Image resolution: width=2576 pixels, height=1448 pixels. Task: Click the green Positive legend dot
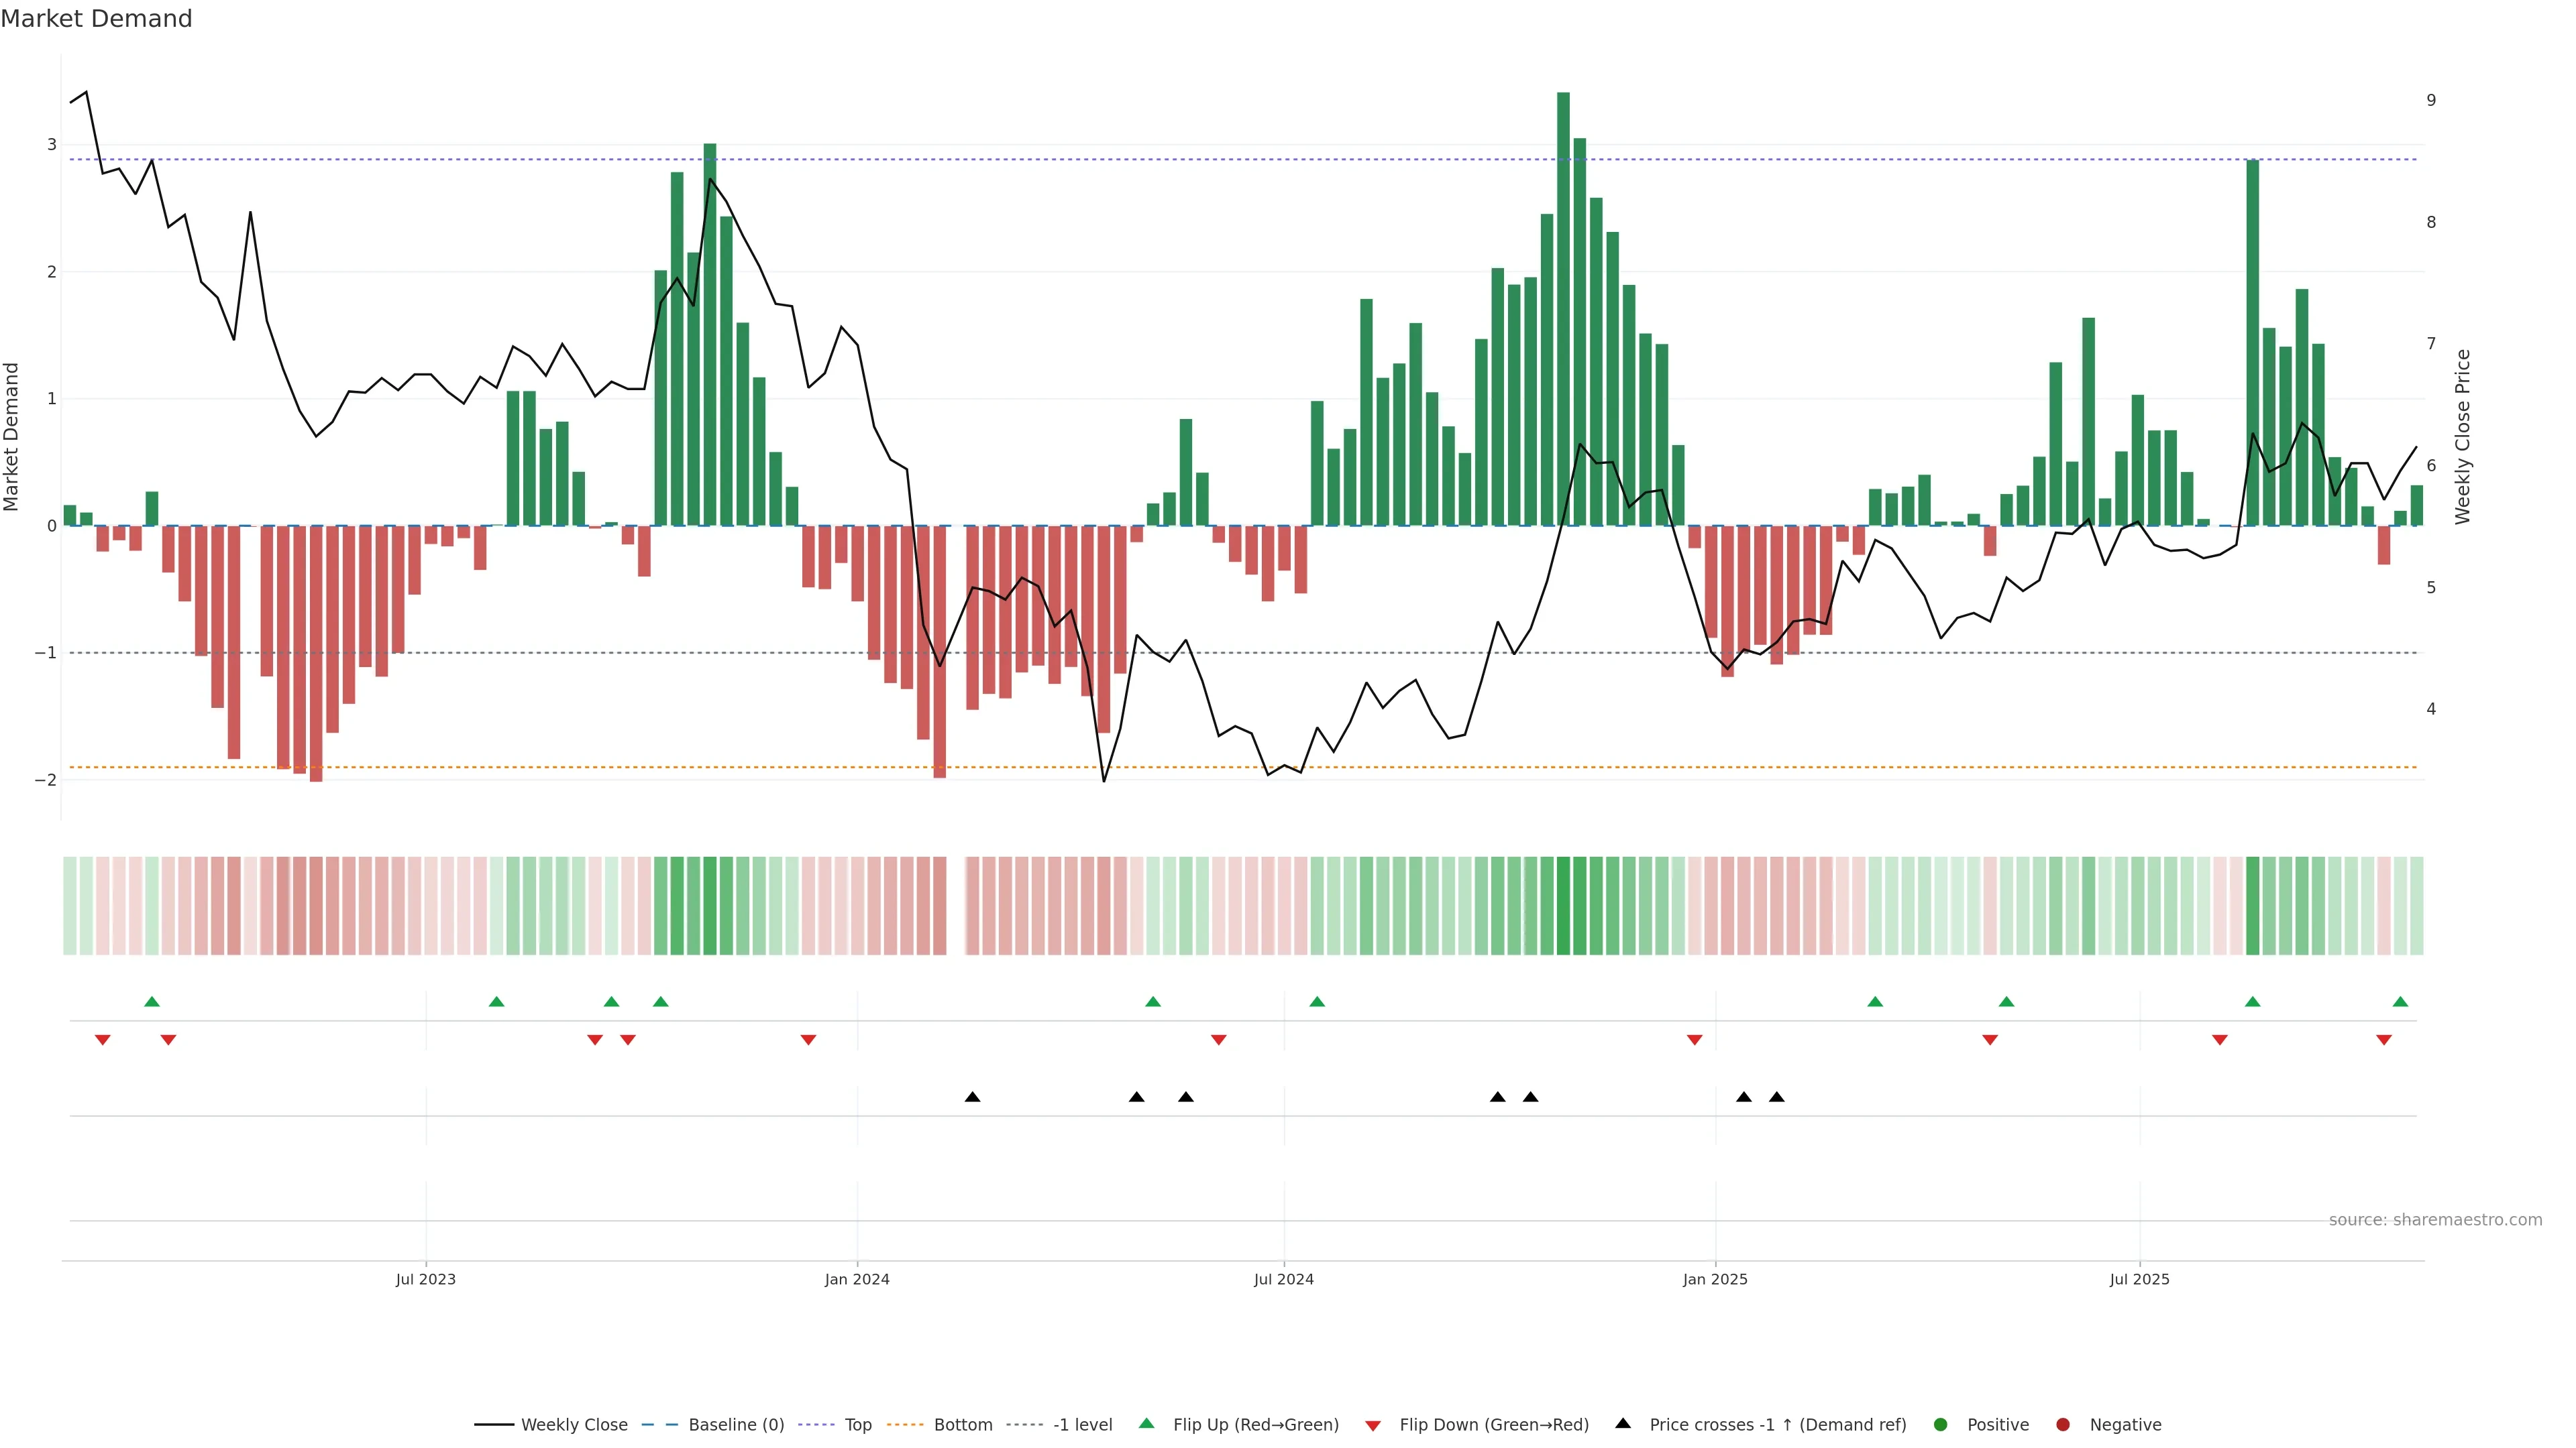[1941, 1425]
